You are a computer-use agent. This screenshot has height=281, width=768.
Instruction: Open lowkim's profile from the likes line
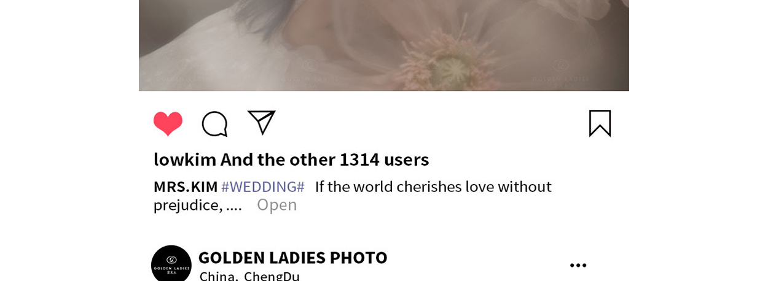coord(184,160)
